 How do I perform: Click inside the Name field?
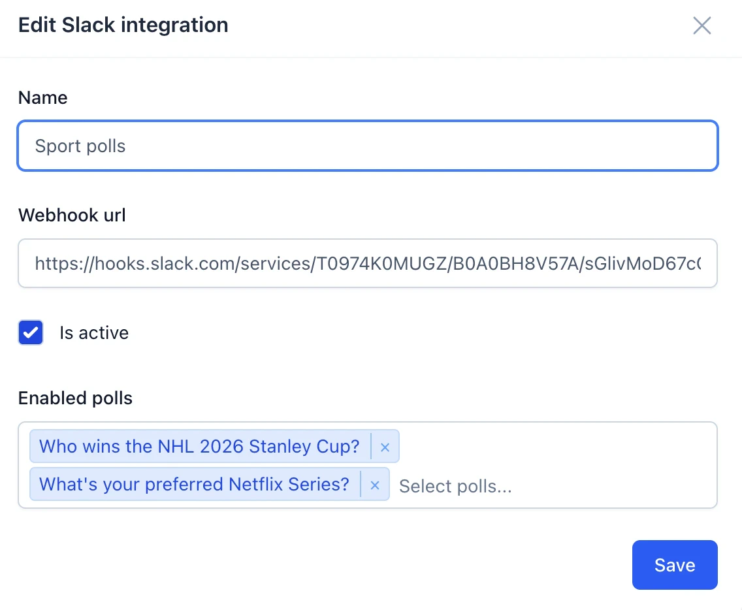click(368, 146)
